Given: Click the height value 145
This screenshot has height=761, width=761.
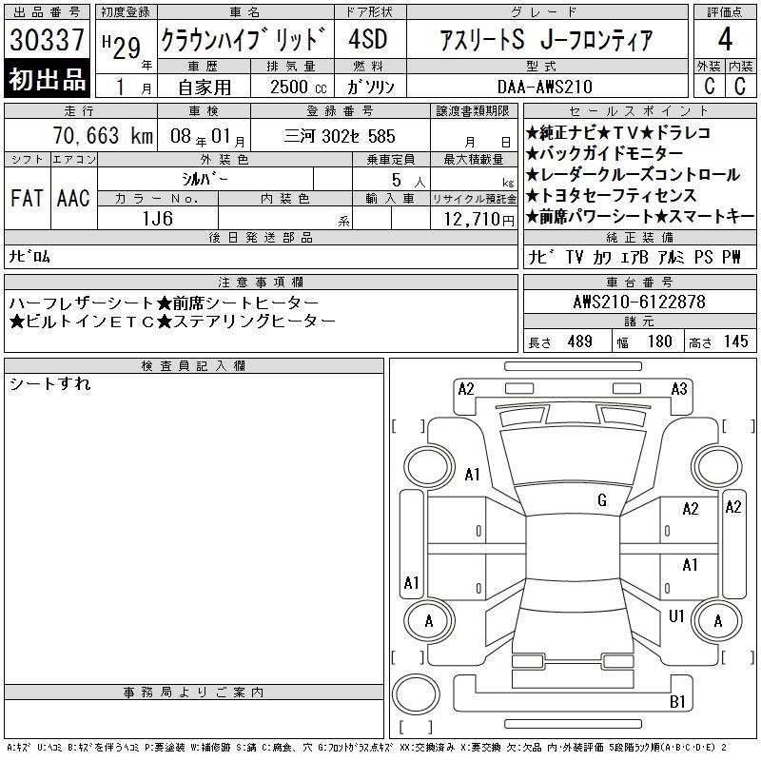Looking at the screenshot, I should (x=735, y=341).
